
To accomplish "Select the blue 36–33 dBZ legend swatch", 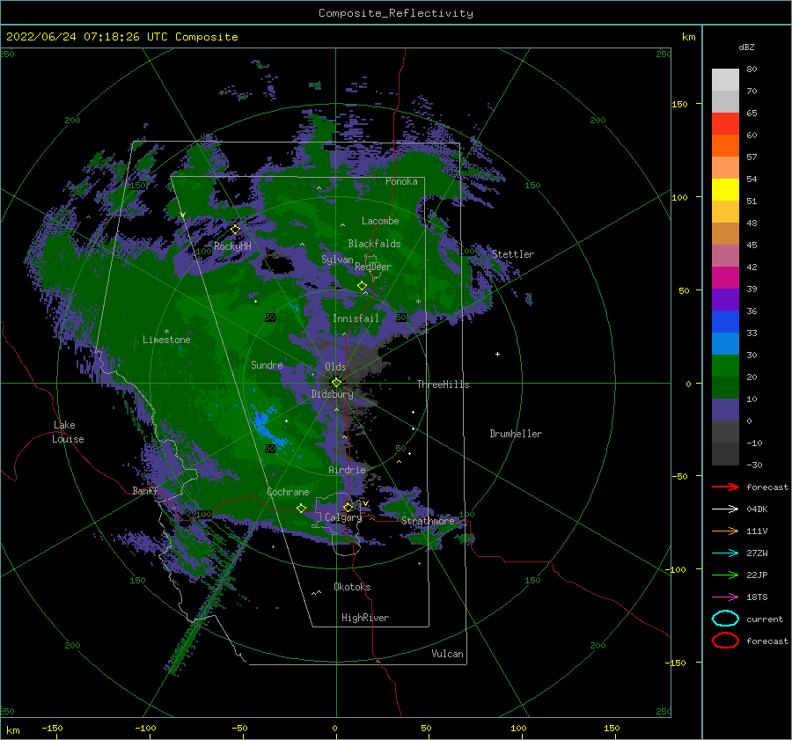I will point(725,321).
